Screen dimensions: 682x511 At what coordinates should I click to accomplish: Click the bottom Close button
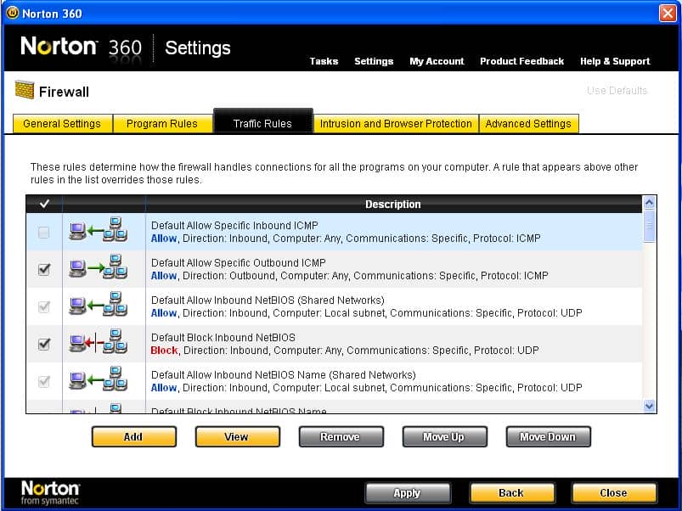click(x=614, y=492)
